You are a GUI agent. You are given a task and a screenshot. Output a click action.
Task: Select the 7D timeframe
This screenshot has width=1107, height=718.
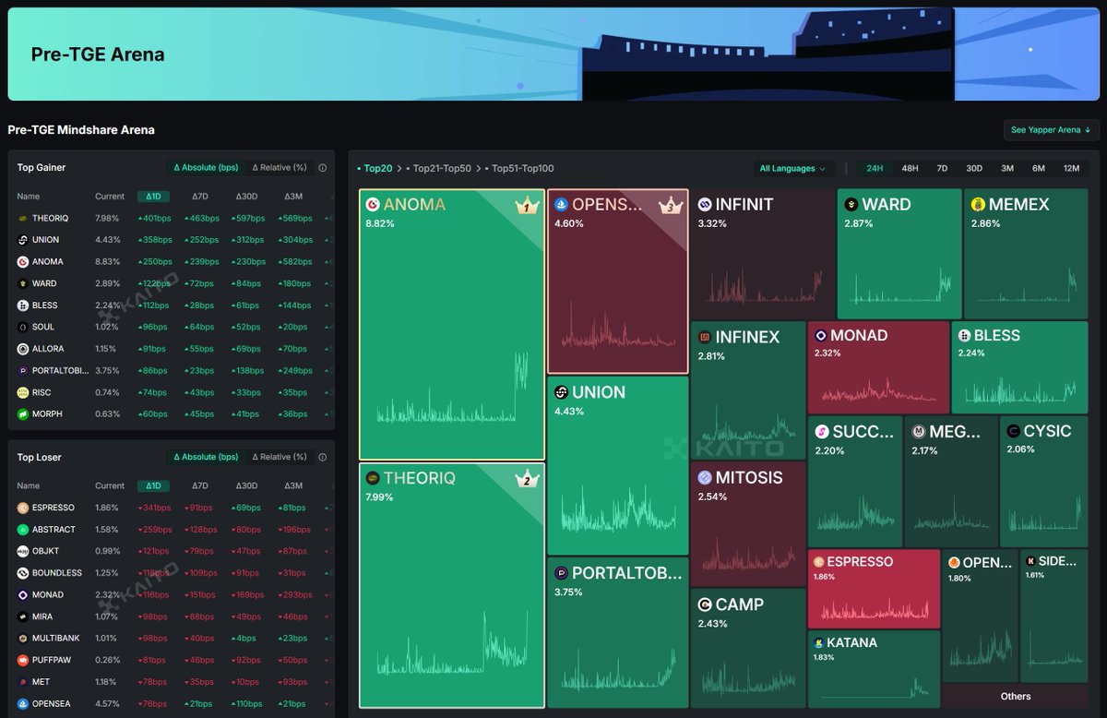(942, 168)
